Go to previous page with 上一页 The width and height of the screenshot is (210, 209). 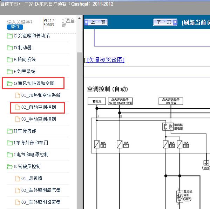point(96,22)
